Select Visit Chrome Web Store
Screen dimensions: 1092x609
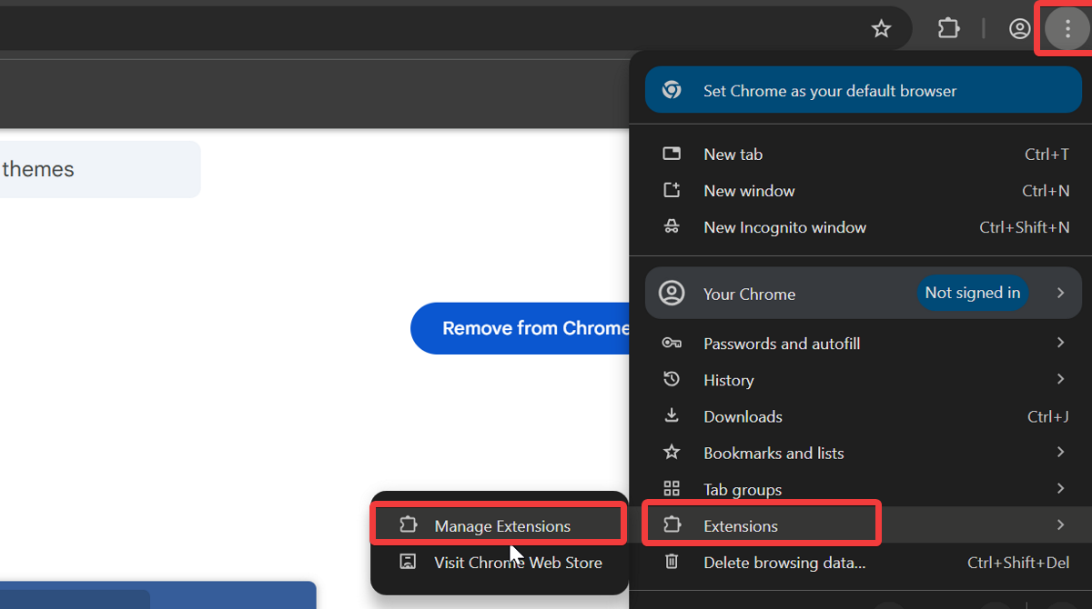(518, 562)
